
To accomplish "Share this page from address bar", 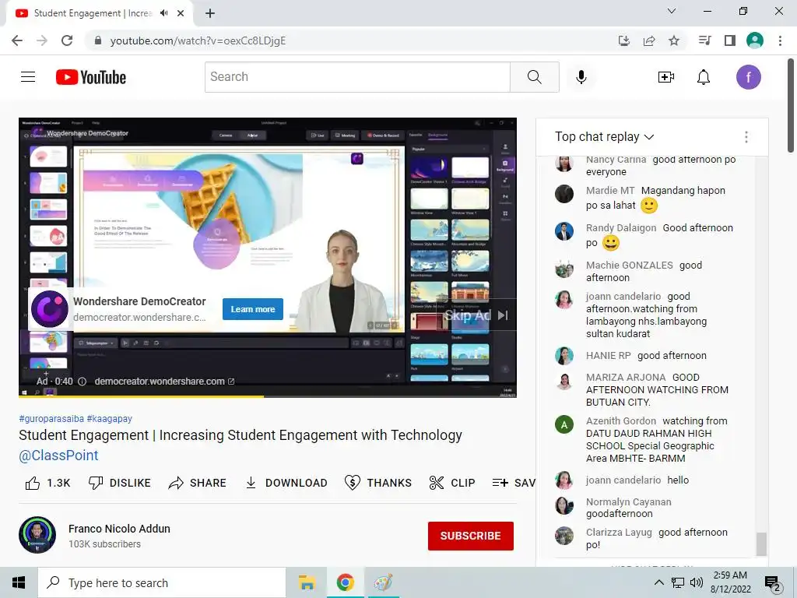I will [x=649, y=40].
